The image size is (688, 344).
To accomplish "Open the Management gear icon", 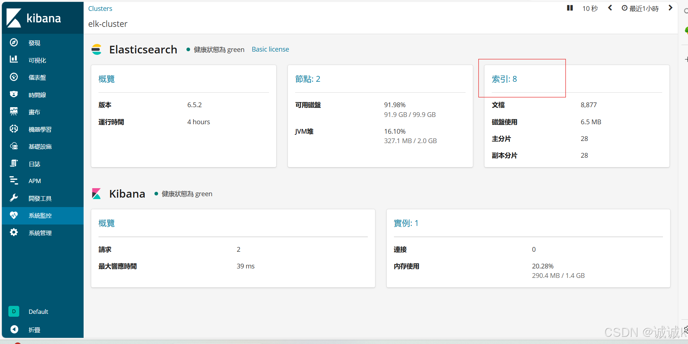I will pos(14,232).
